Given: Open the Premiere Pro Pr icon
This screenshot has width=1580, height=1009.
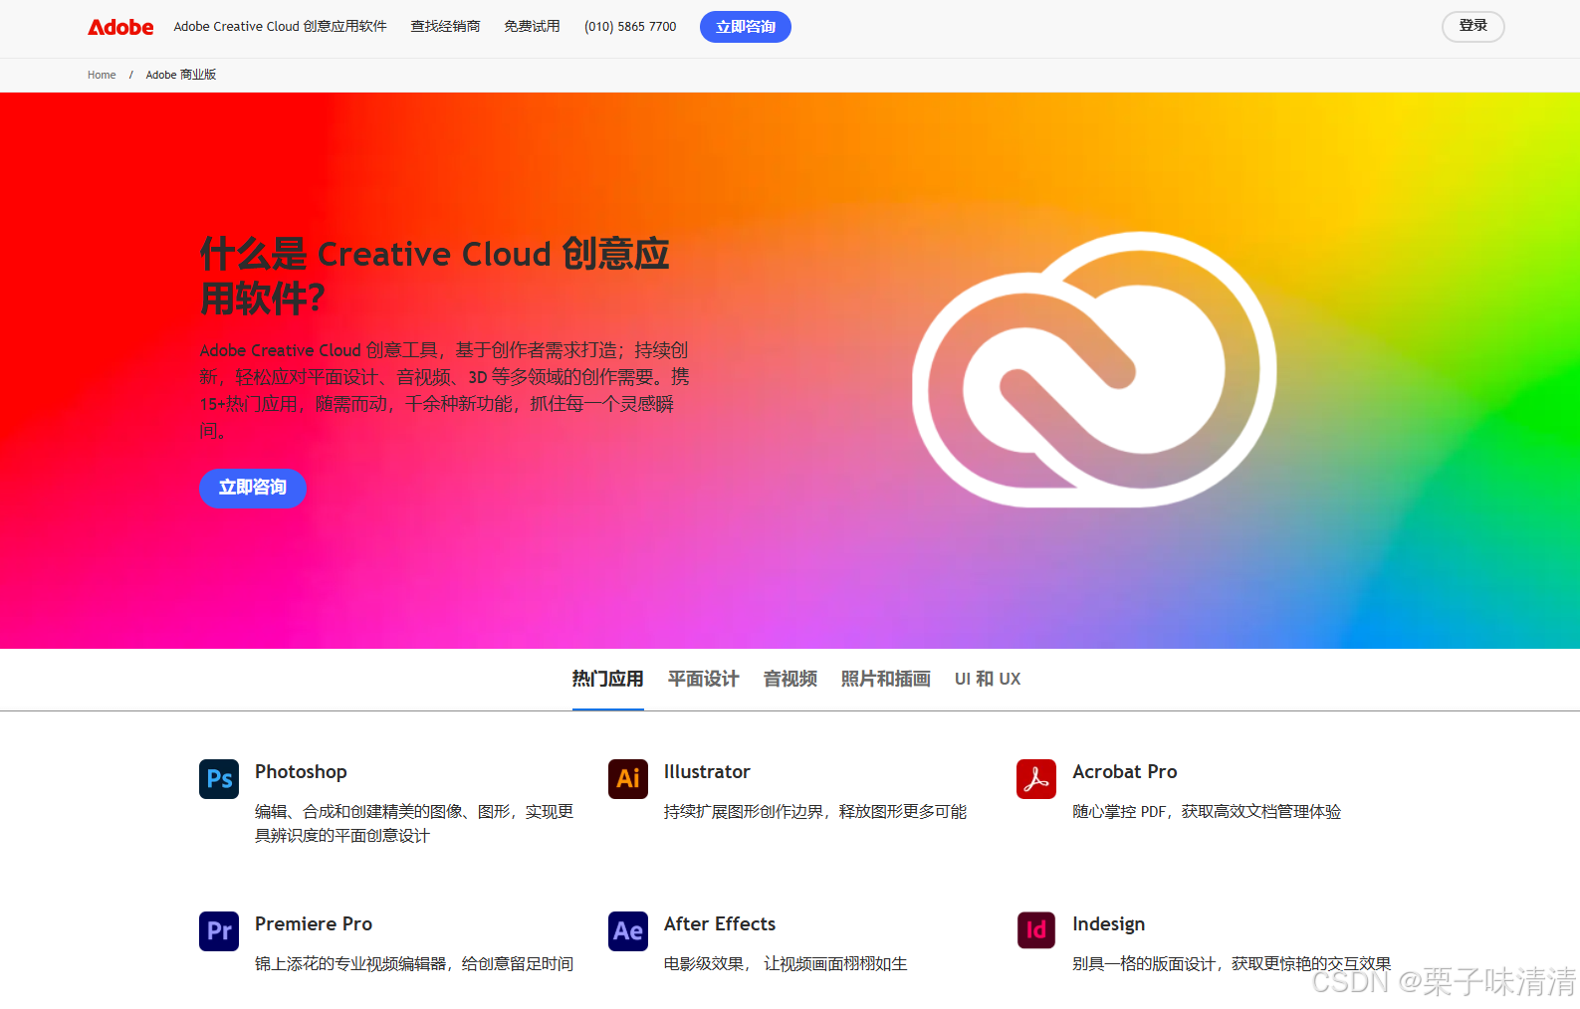Looking at the screenshot, I should tap(219, 931).
